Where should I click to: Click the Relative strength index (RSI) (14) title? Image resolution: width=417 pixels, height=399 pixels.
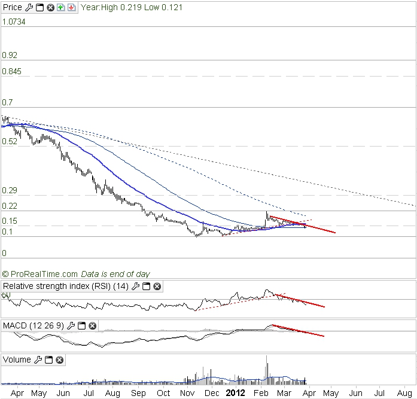tap(65, 287)
